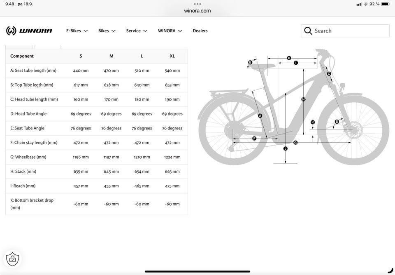Click the 'I: Reach (mm)' label
Image resolution: width=395 pixels, height=275 pixels.
23,186
